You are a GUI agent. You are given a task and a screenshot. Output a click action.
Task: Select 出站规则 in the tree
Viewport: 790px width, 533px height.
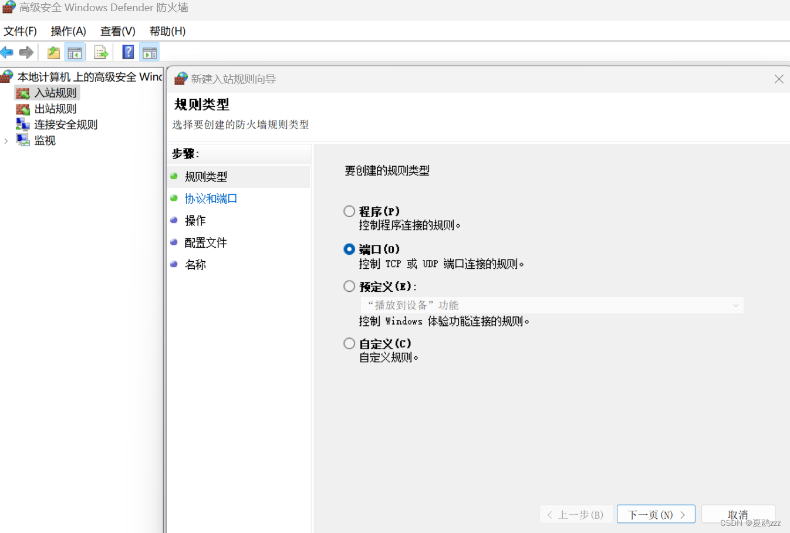pos(55,109)
